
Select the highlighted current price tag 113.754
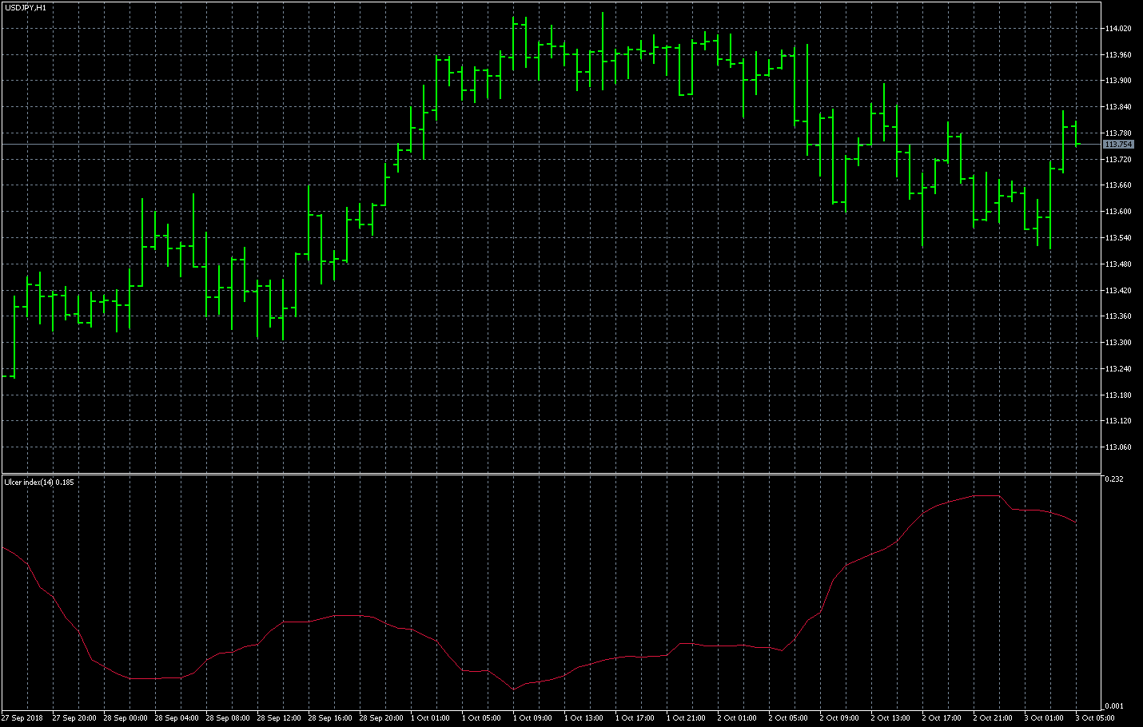coord(1117,144)
